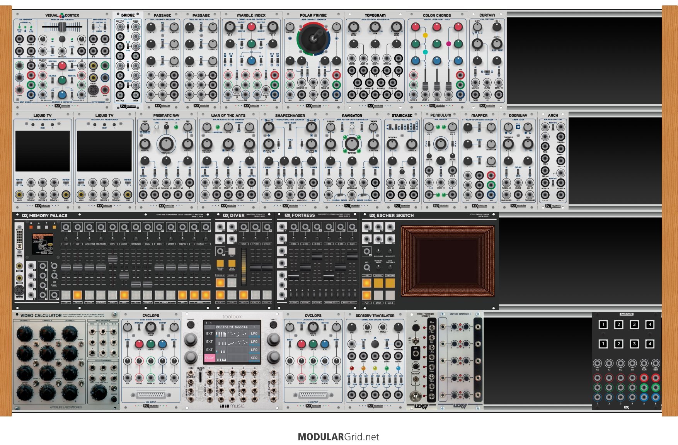Click the RECORD button on Escher Sketch

click(378, 282)
